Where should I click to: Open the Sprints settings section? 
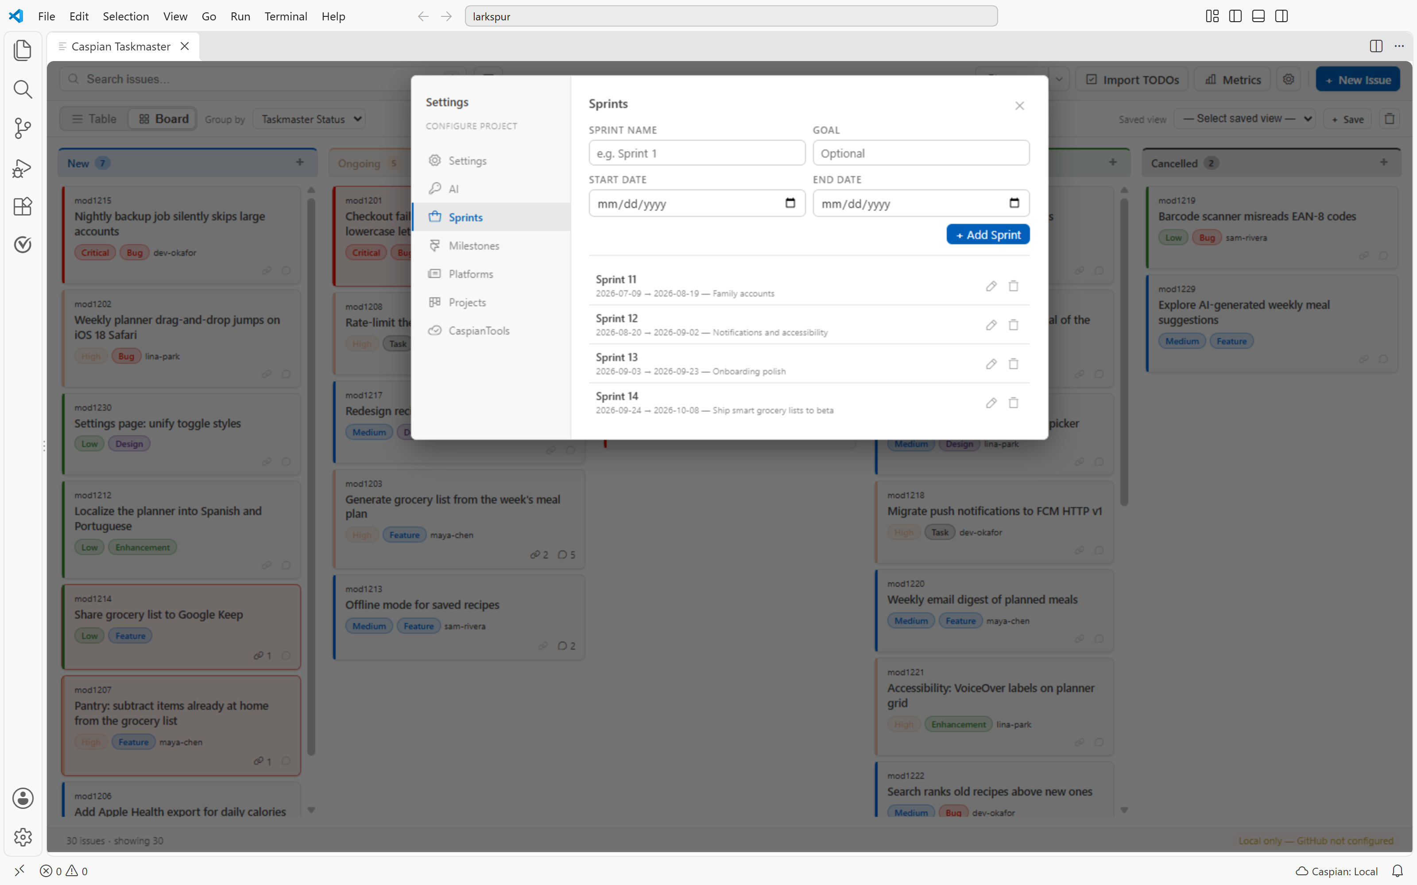491,217
